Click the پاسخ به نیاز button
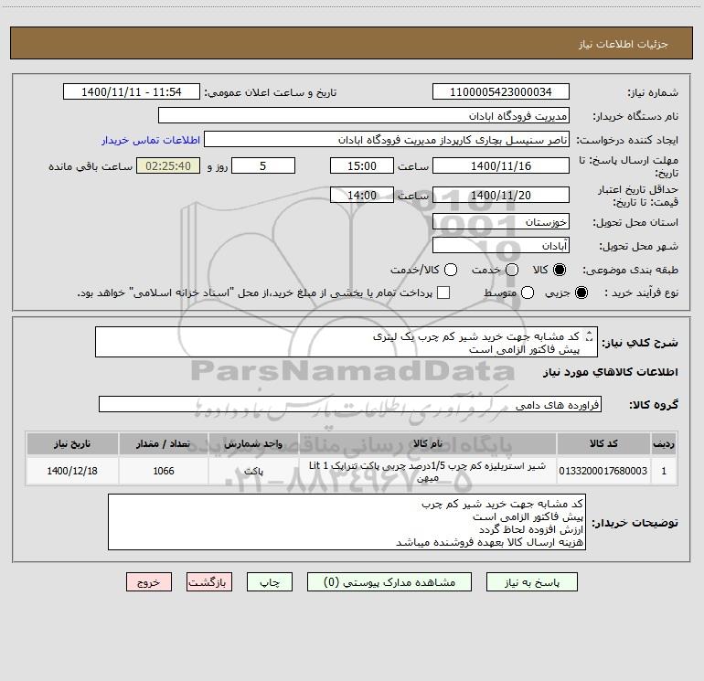This screenshot has width=704, height=681. 531,581
